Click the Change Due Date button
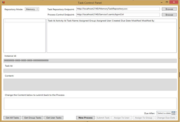 tap(166, 118)
